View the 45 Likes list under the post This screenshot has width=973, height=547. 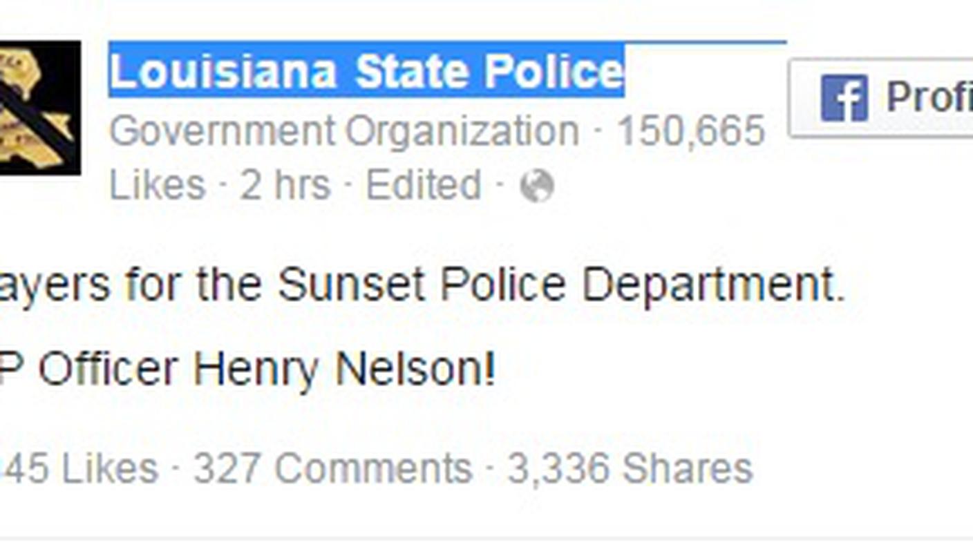[x=78, y=469]
